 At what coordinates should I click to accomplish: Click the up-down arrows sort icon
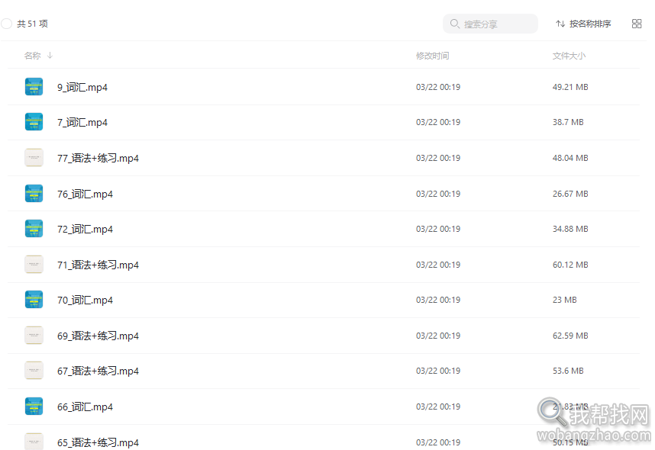coord(560,24)
